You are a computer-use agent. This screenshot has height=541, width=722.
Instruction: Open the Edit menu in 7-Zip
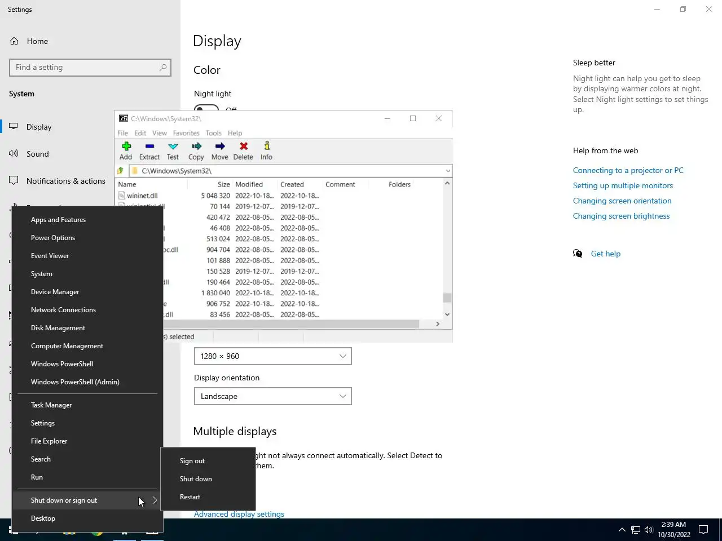pyautogui.click(x=140, y=133)
